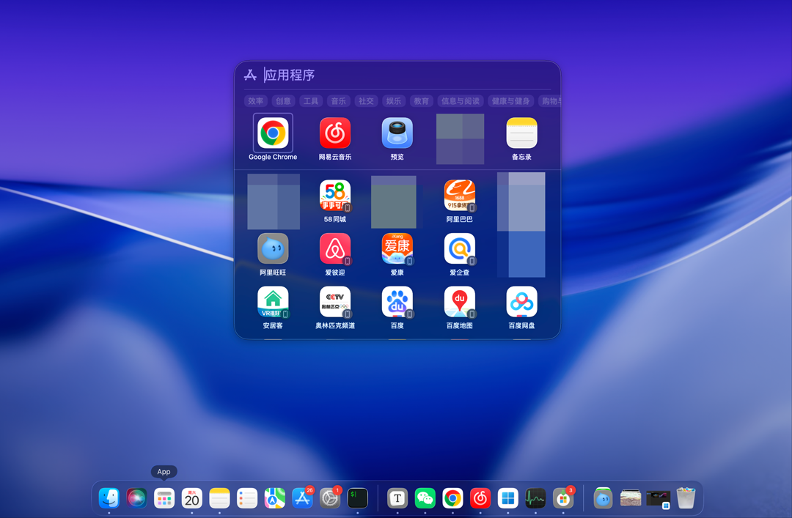This screenshot has width=792, height=518.
Task: Open the Notes icon in the Dock
Action: click(219, 498)
